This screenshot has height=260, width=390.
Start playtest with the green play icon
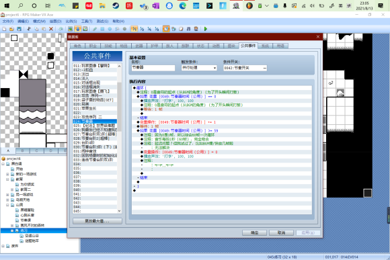point(206,29)
